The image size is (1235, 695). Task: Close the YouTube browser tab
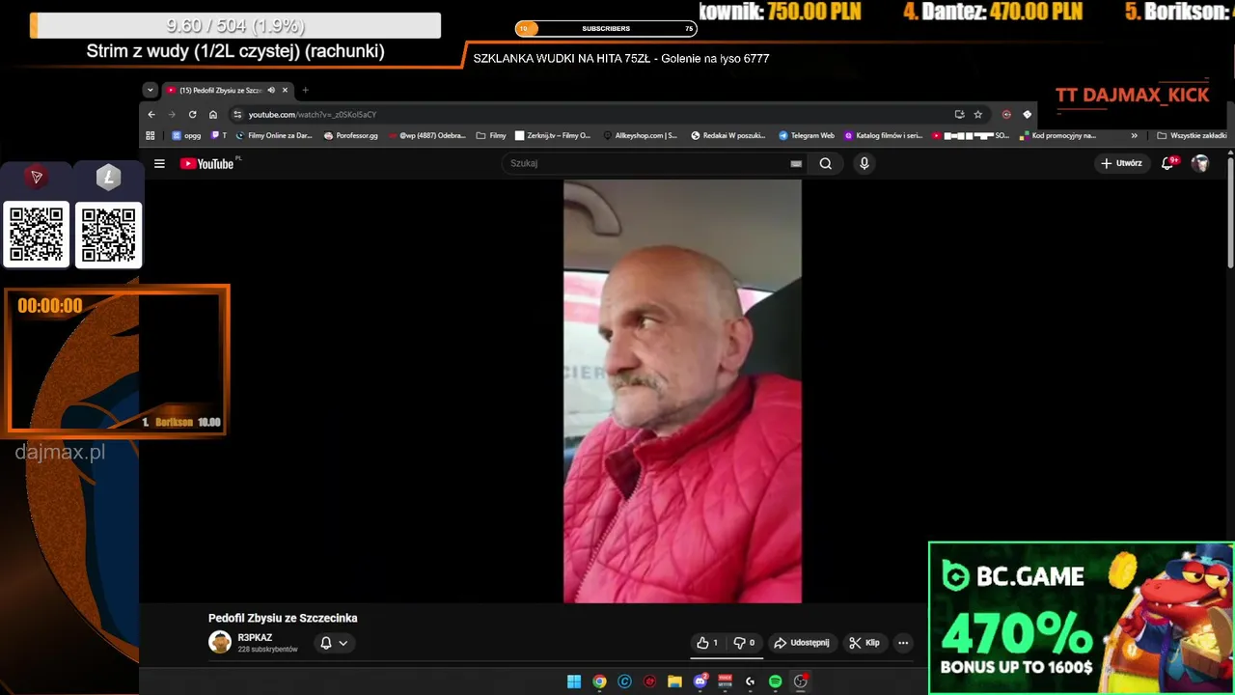(285, 90)
